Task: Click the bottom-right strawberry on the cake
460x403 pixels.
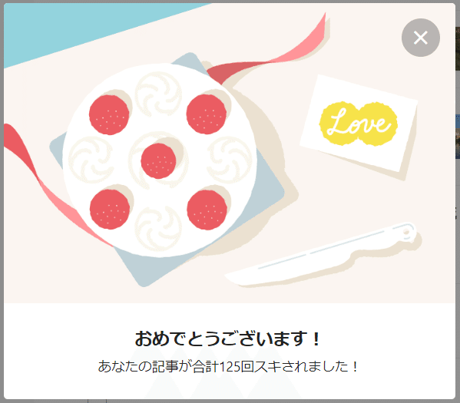Action: point(207,210)
